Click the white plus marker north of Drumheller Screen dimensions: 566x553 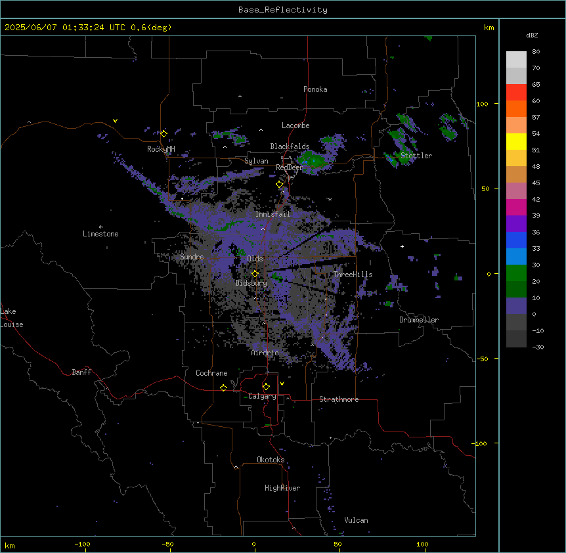point(402,246)
